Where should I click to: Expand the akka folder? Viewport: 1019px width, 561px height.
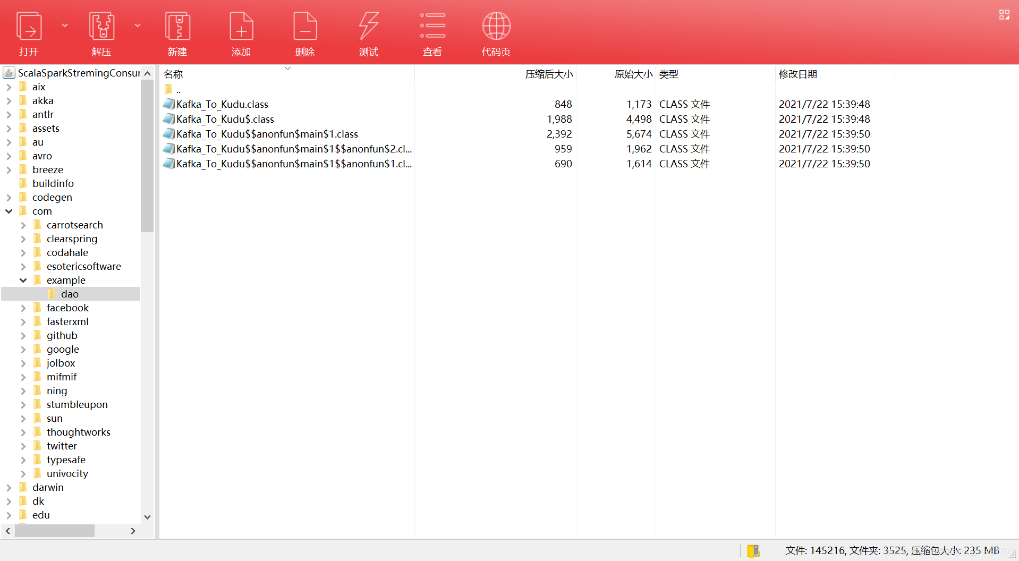click(9, 100)
